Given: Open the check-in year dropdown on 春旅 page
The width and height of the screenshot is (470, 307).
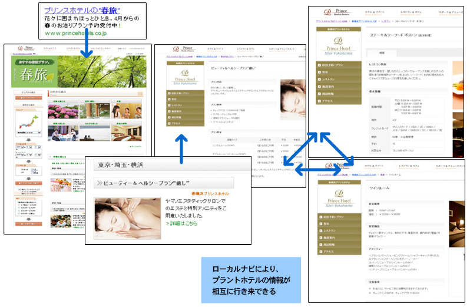Looking at the screenshot, I should coord(21,147).
